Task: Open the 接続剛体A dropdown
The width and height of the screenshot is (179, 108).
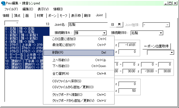Action: (x=104, y=33)
